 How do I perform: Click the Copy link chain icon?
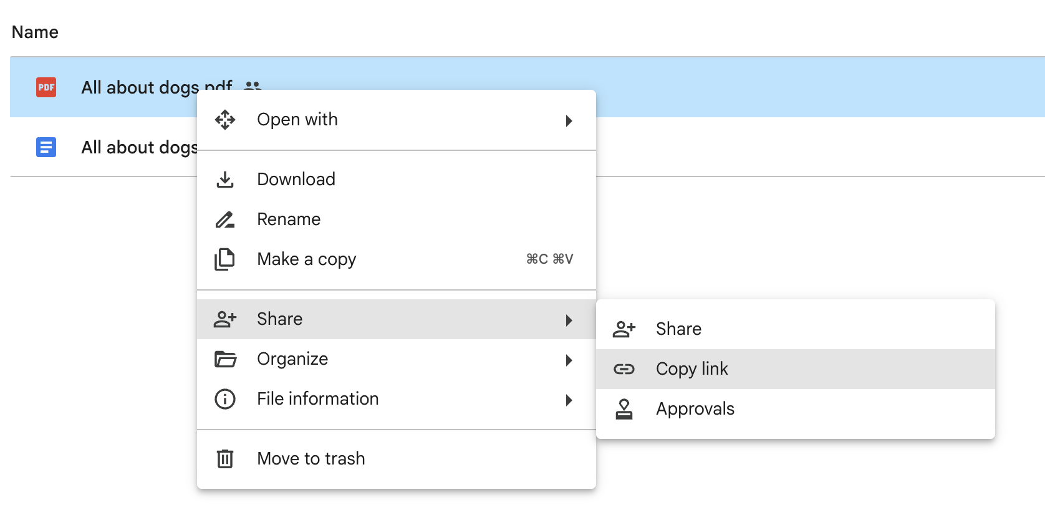click(x=624, y=369)
